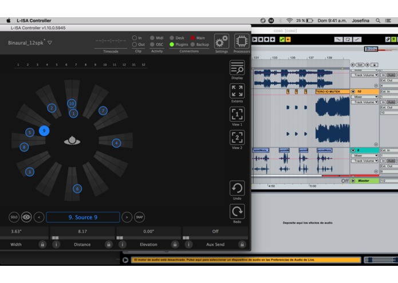This screenshot has height=283, width=398.
Task: Unfold the Master track arrow
Action: (x=353, y=181)
